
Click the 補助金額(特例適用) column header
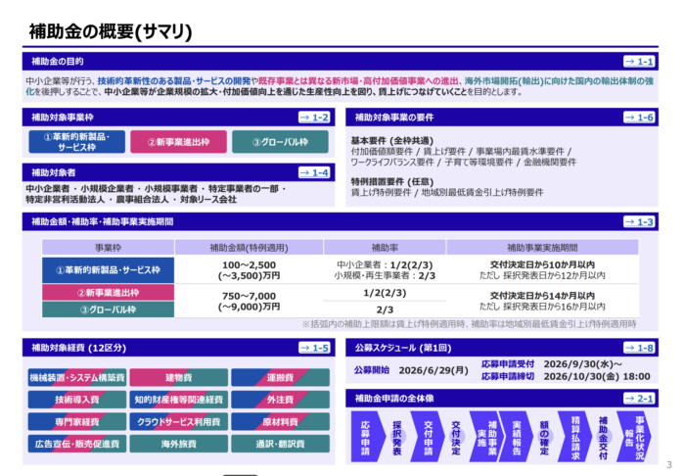249,248
